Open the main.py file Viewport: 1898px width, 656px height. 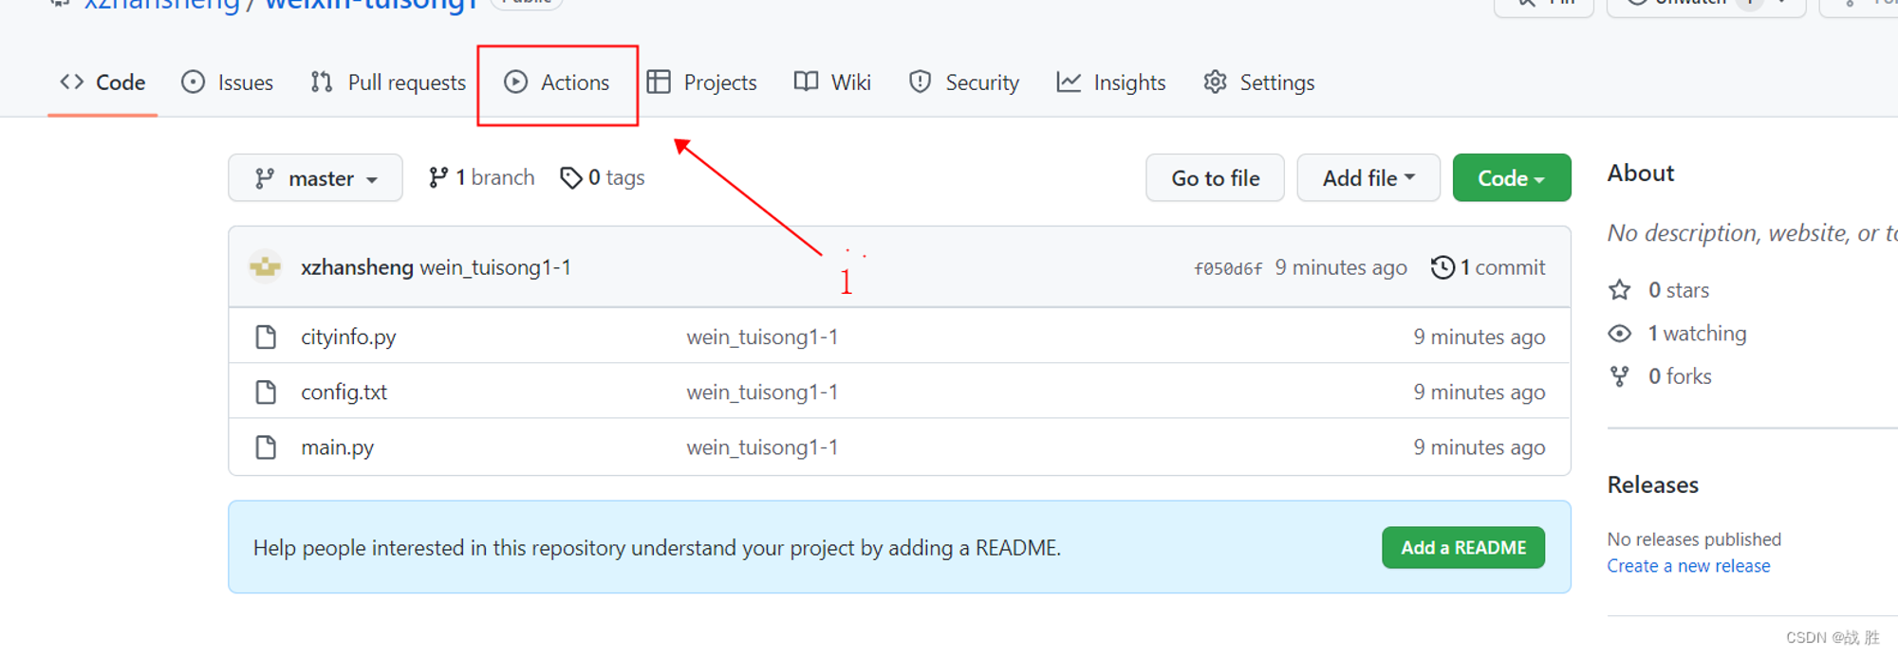pyautogui.click(x=337, y=446)
